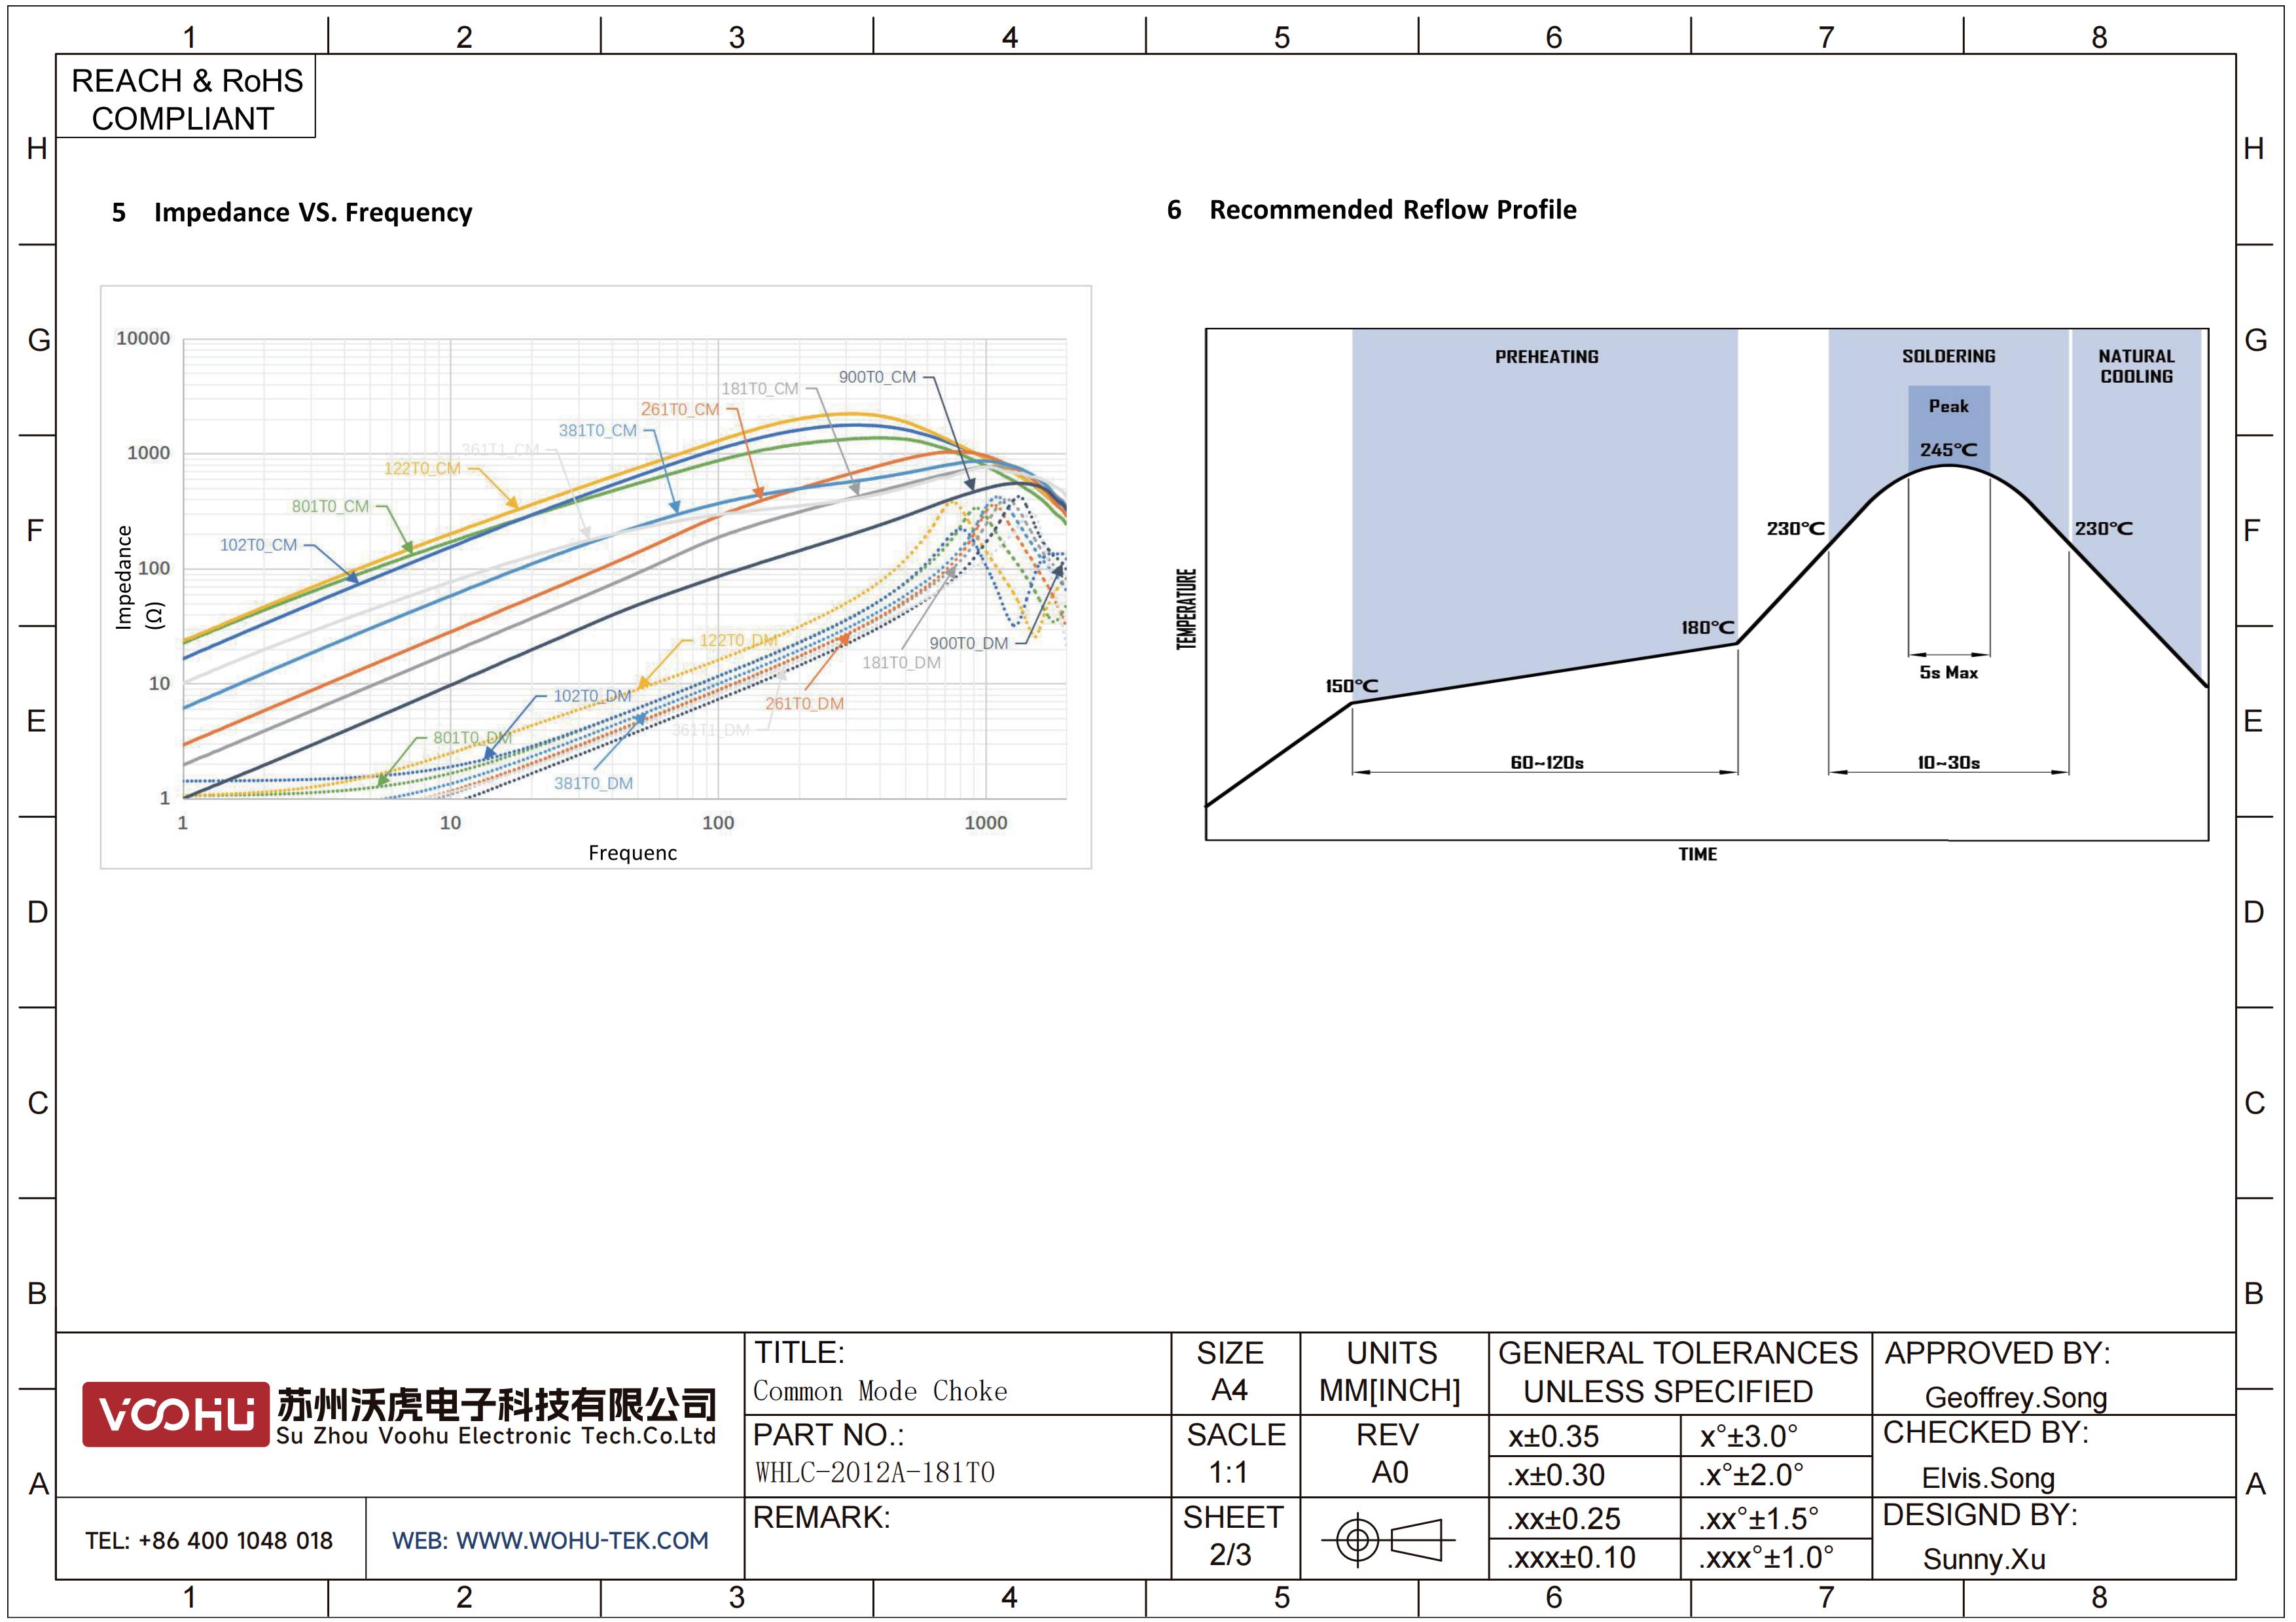
Task: Click 'Su Zhou Voohu Electronic Tech.Co.Ltd' text
Action: pyautogui.click(x=496, y=1436)
